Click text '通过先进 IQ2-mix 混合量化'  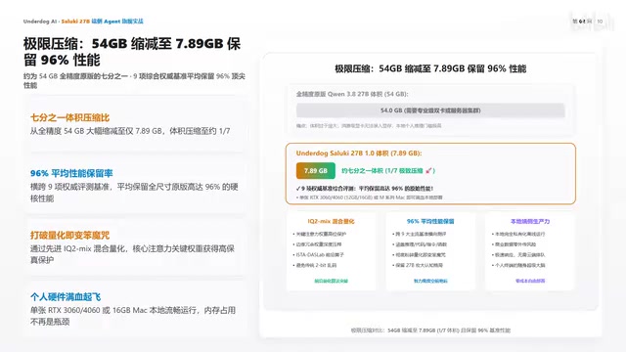(78, 248)
